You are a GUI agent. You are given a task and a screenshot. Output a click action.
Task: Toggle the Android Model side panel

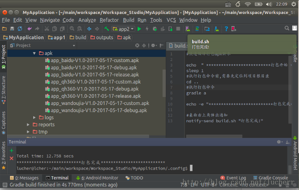[x=295, y=153]
